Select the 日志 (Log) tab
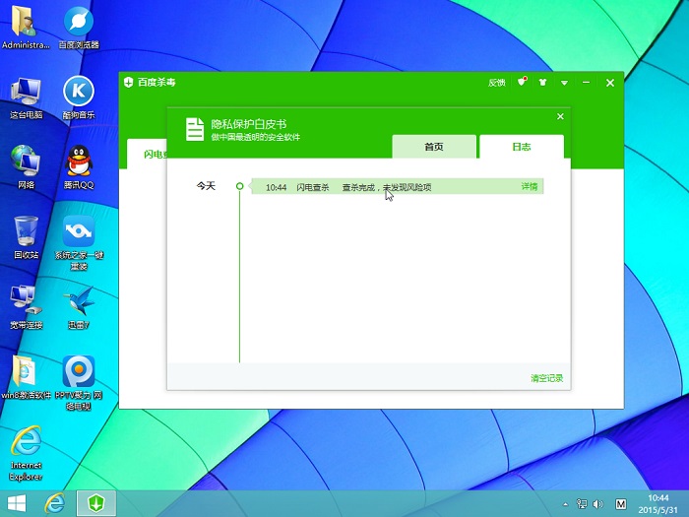Screen dimensions: 689x517 click(x=522, y=147)
